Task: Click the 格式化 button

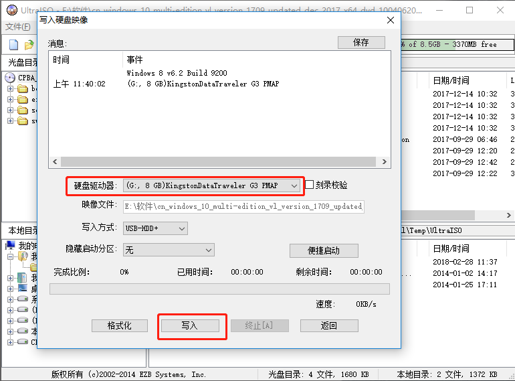Action: [x=120, y=326]
